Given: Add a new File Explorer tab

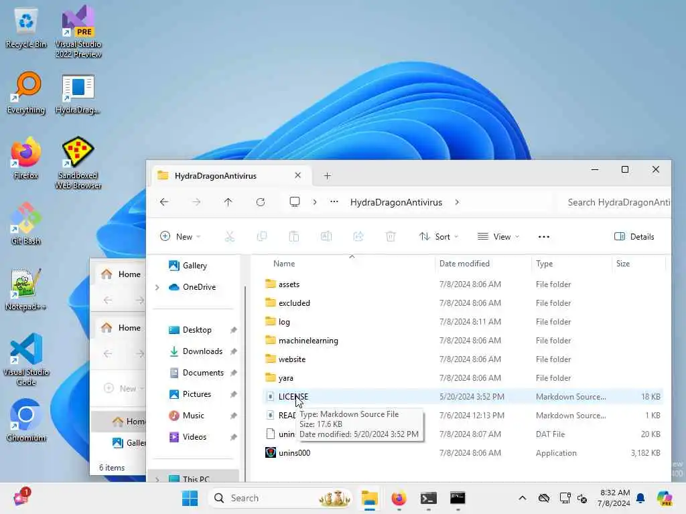Looking at the screenshot, I should click(x=327, y=176).
